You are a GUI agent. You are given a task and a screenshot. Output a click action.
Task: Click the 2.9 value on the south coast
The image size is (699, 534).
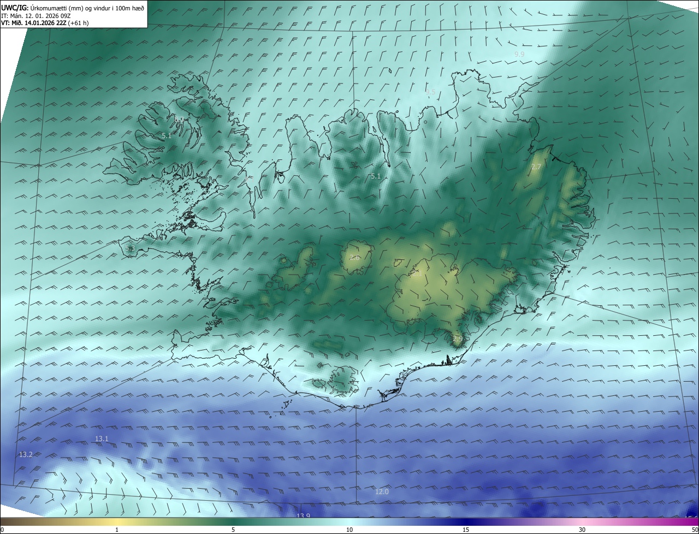click(x=458, y=339)
